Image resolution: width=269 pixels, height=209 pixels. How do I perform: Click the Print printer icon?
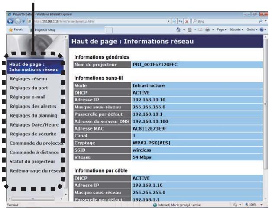click(207, 30)
